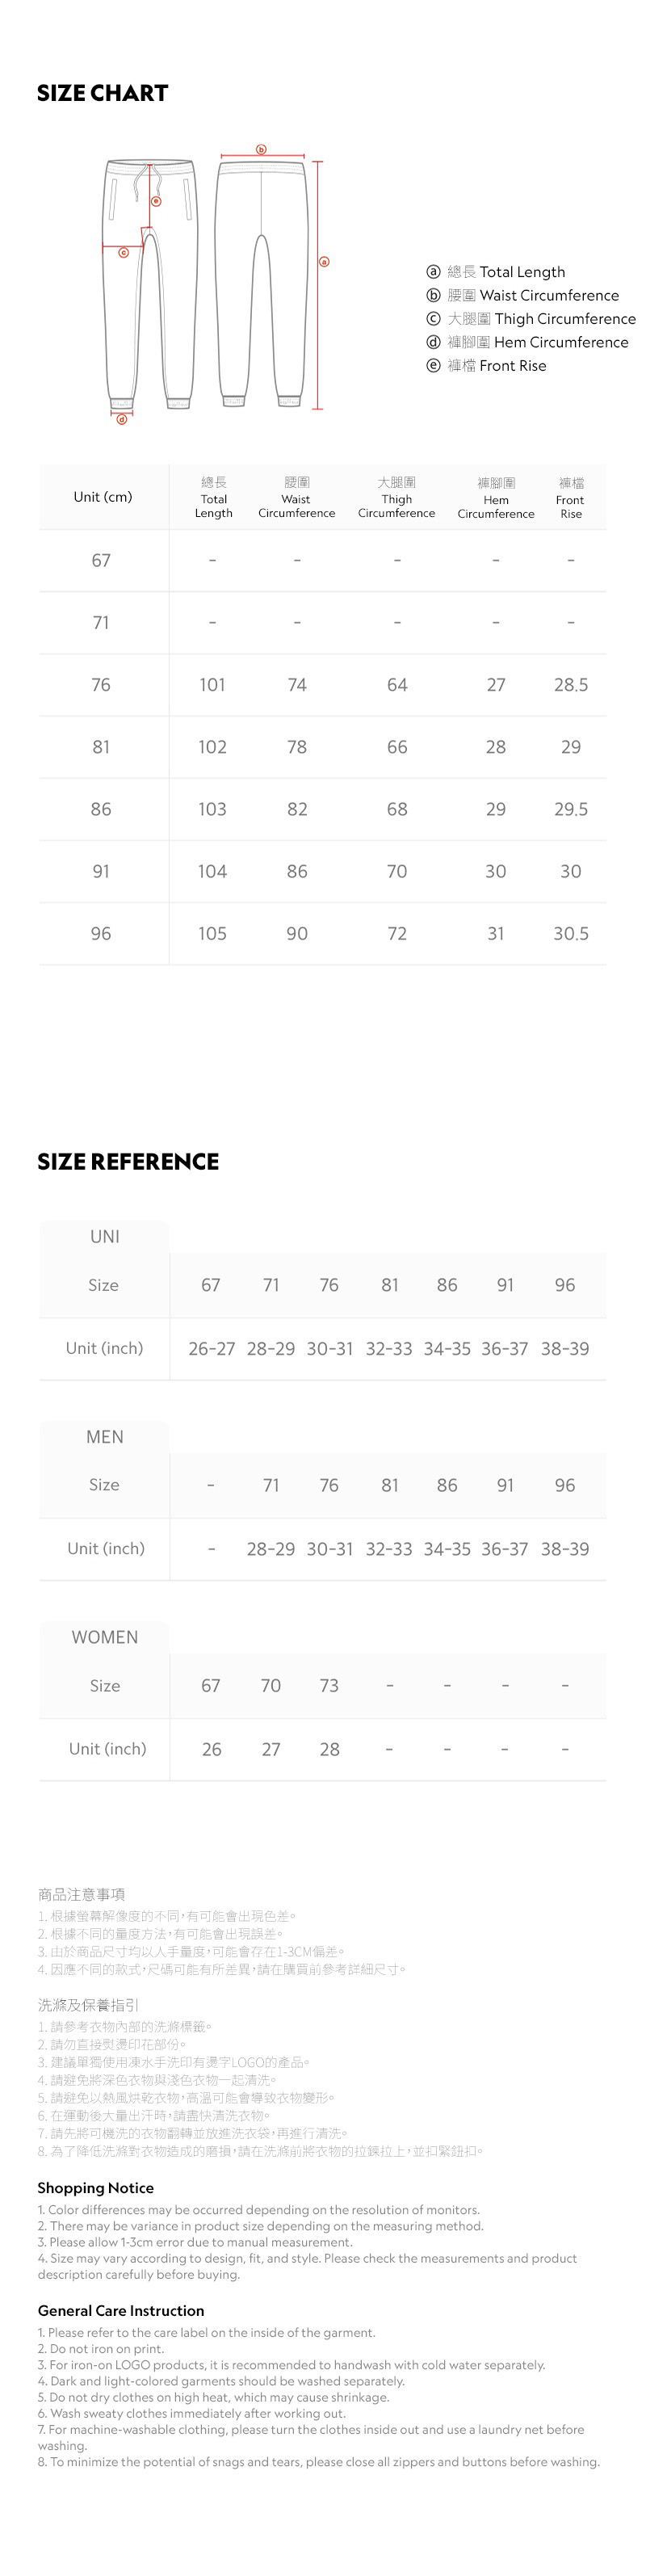Click the 101 total length value
The image size is (646, 2576).
[212, 685]
